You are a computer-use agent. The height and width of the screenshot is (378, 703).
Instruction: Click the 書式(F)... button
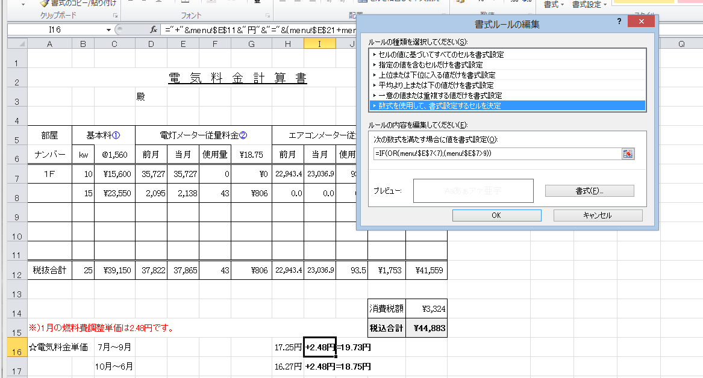pos(589,191)
